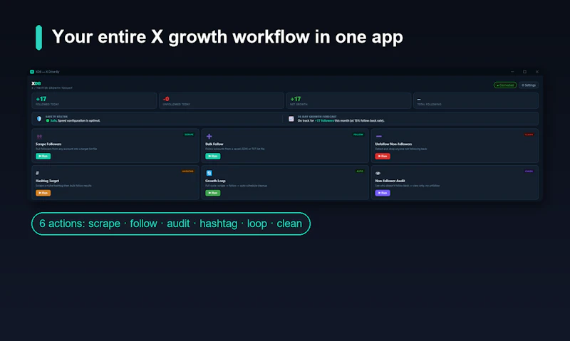This screenshot has width=570, height=341.
Task: Click the Followed Today +17 stat card
Action: (94, 100)
